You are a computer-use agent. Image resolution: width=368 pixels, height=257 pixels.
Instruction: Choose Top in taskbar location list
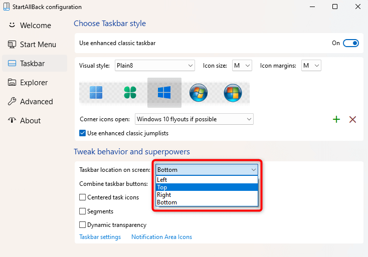207,187
